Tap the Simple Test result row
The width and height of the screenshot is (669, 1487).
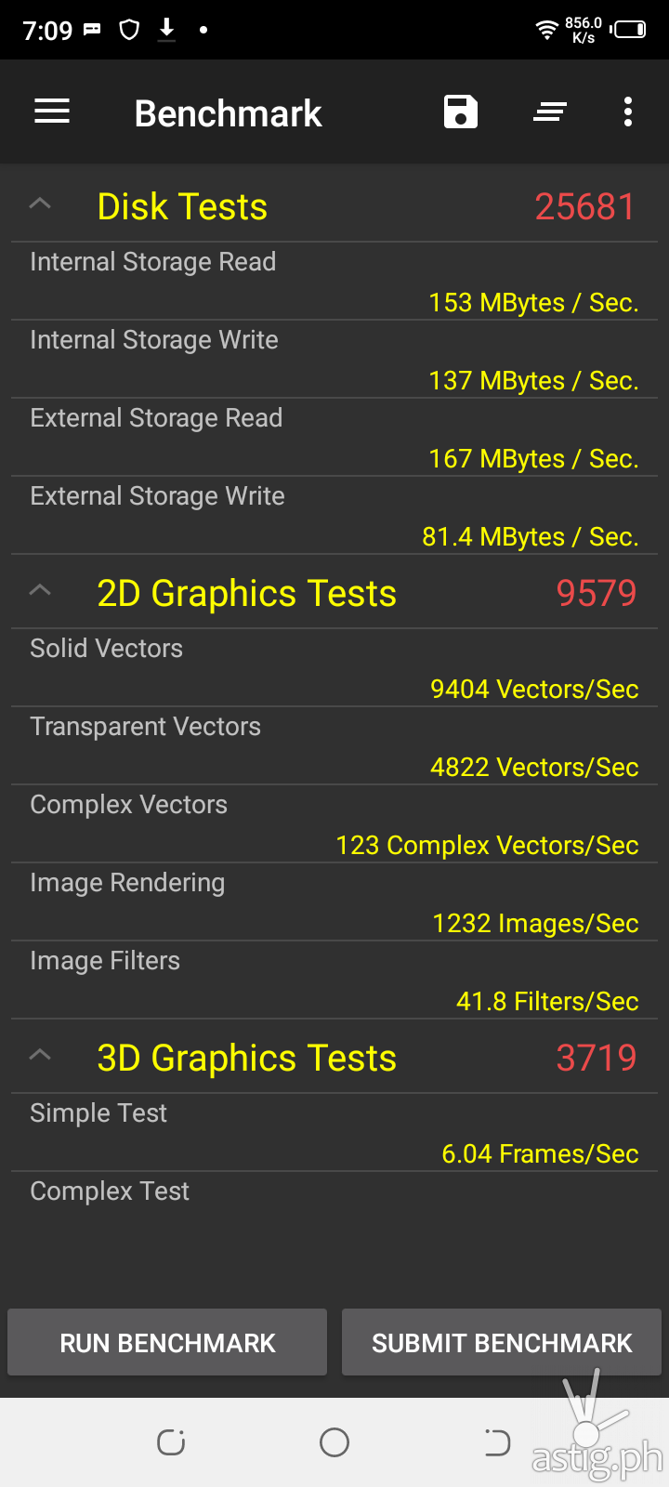pos(334,1133)
